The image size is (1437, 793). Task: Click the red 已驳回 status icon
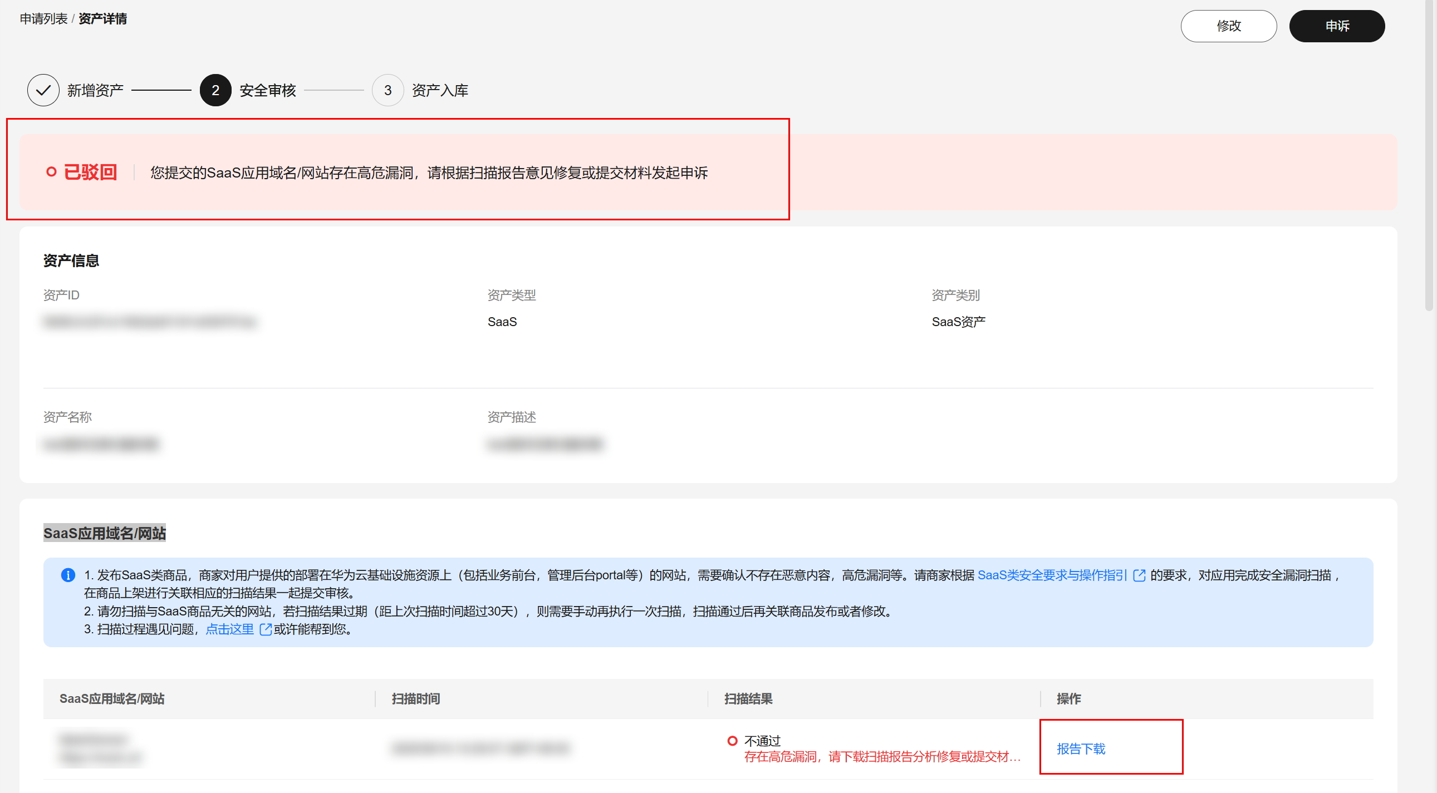click(52, 172)
